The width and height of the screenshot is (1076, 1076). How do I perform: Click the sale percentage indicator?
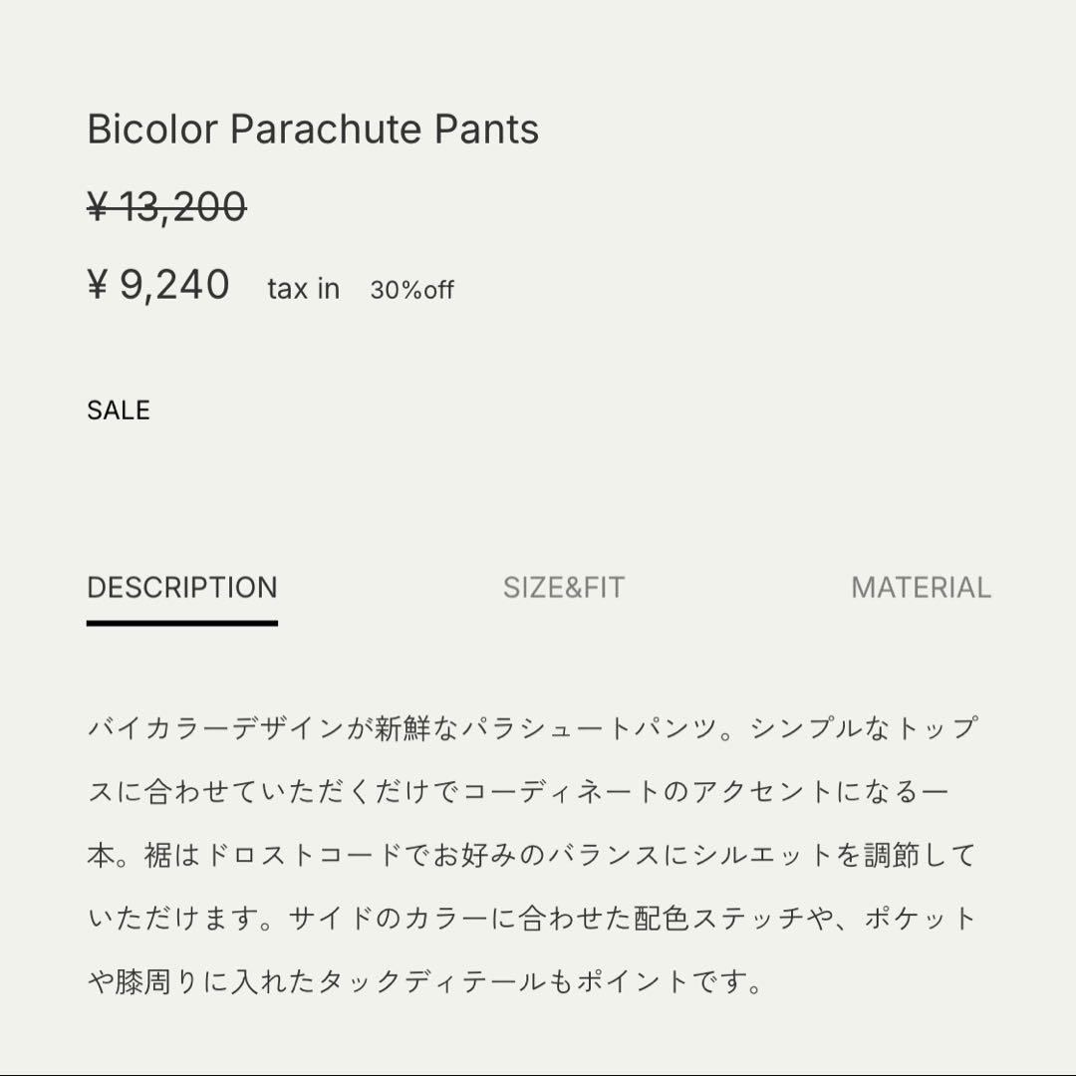[x=411, y=290]
